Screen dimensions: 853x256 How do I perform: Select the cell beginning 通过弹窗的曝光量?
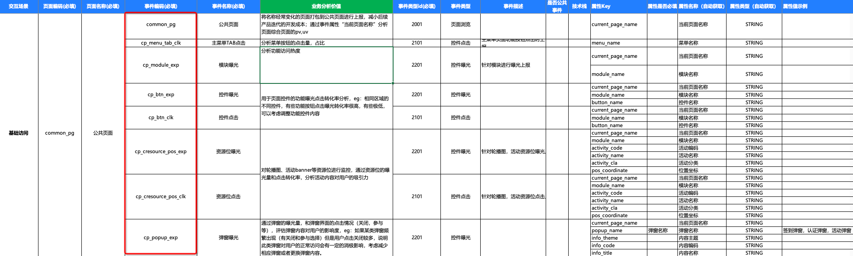[x=326, y=237]
